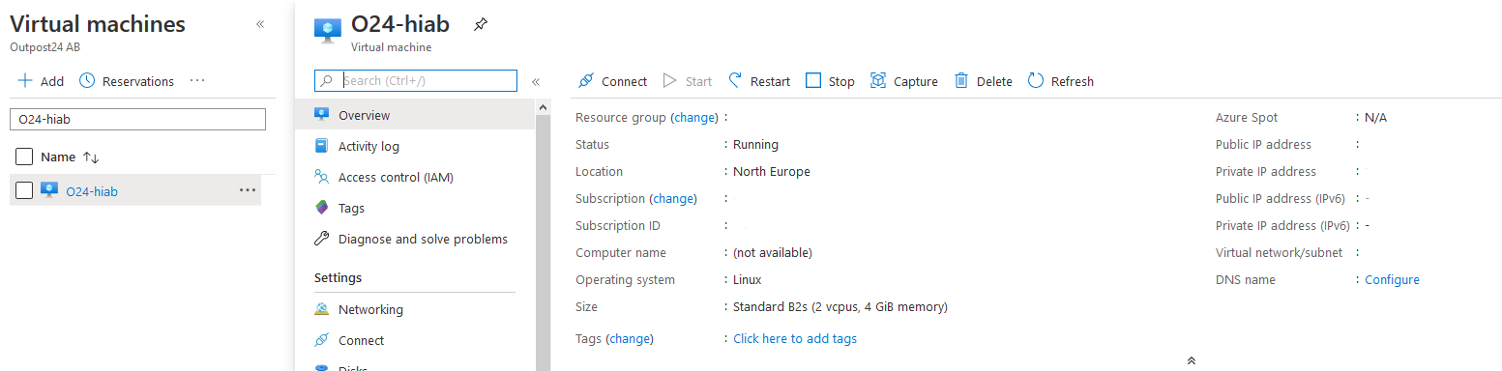
Task: Tick the select-all checkbox beside Name
Action: click(x=25, y=157)
